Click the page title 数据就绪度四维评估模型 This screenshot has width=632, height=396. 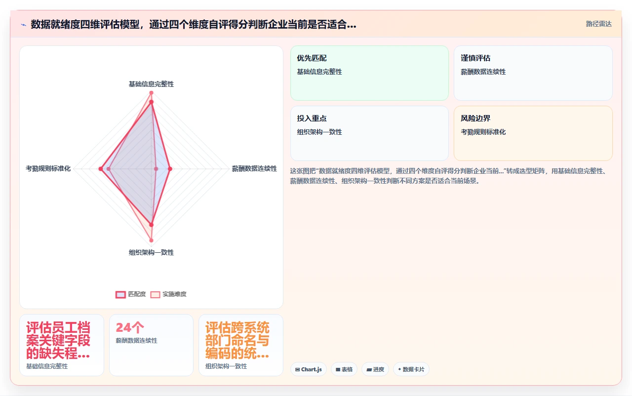tap(193, 24)
